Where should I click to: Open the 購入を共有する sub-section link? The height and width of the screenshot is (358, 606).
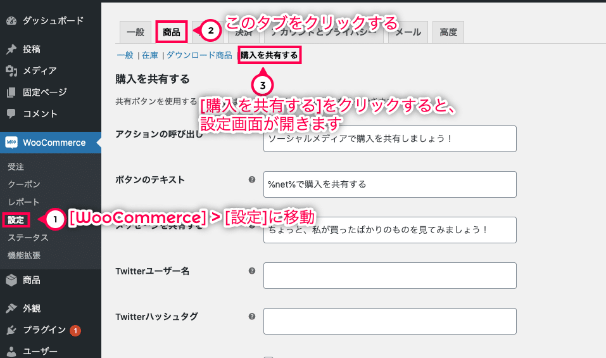point(269,55)
